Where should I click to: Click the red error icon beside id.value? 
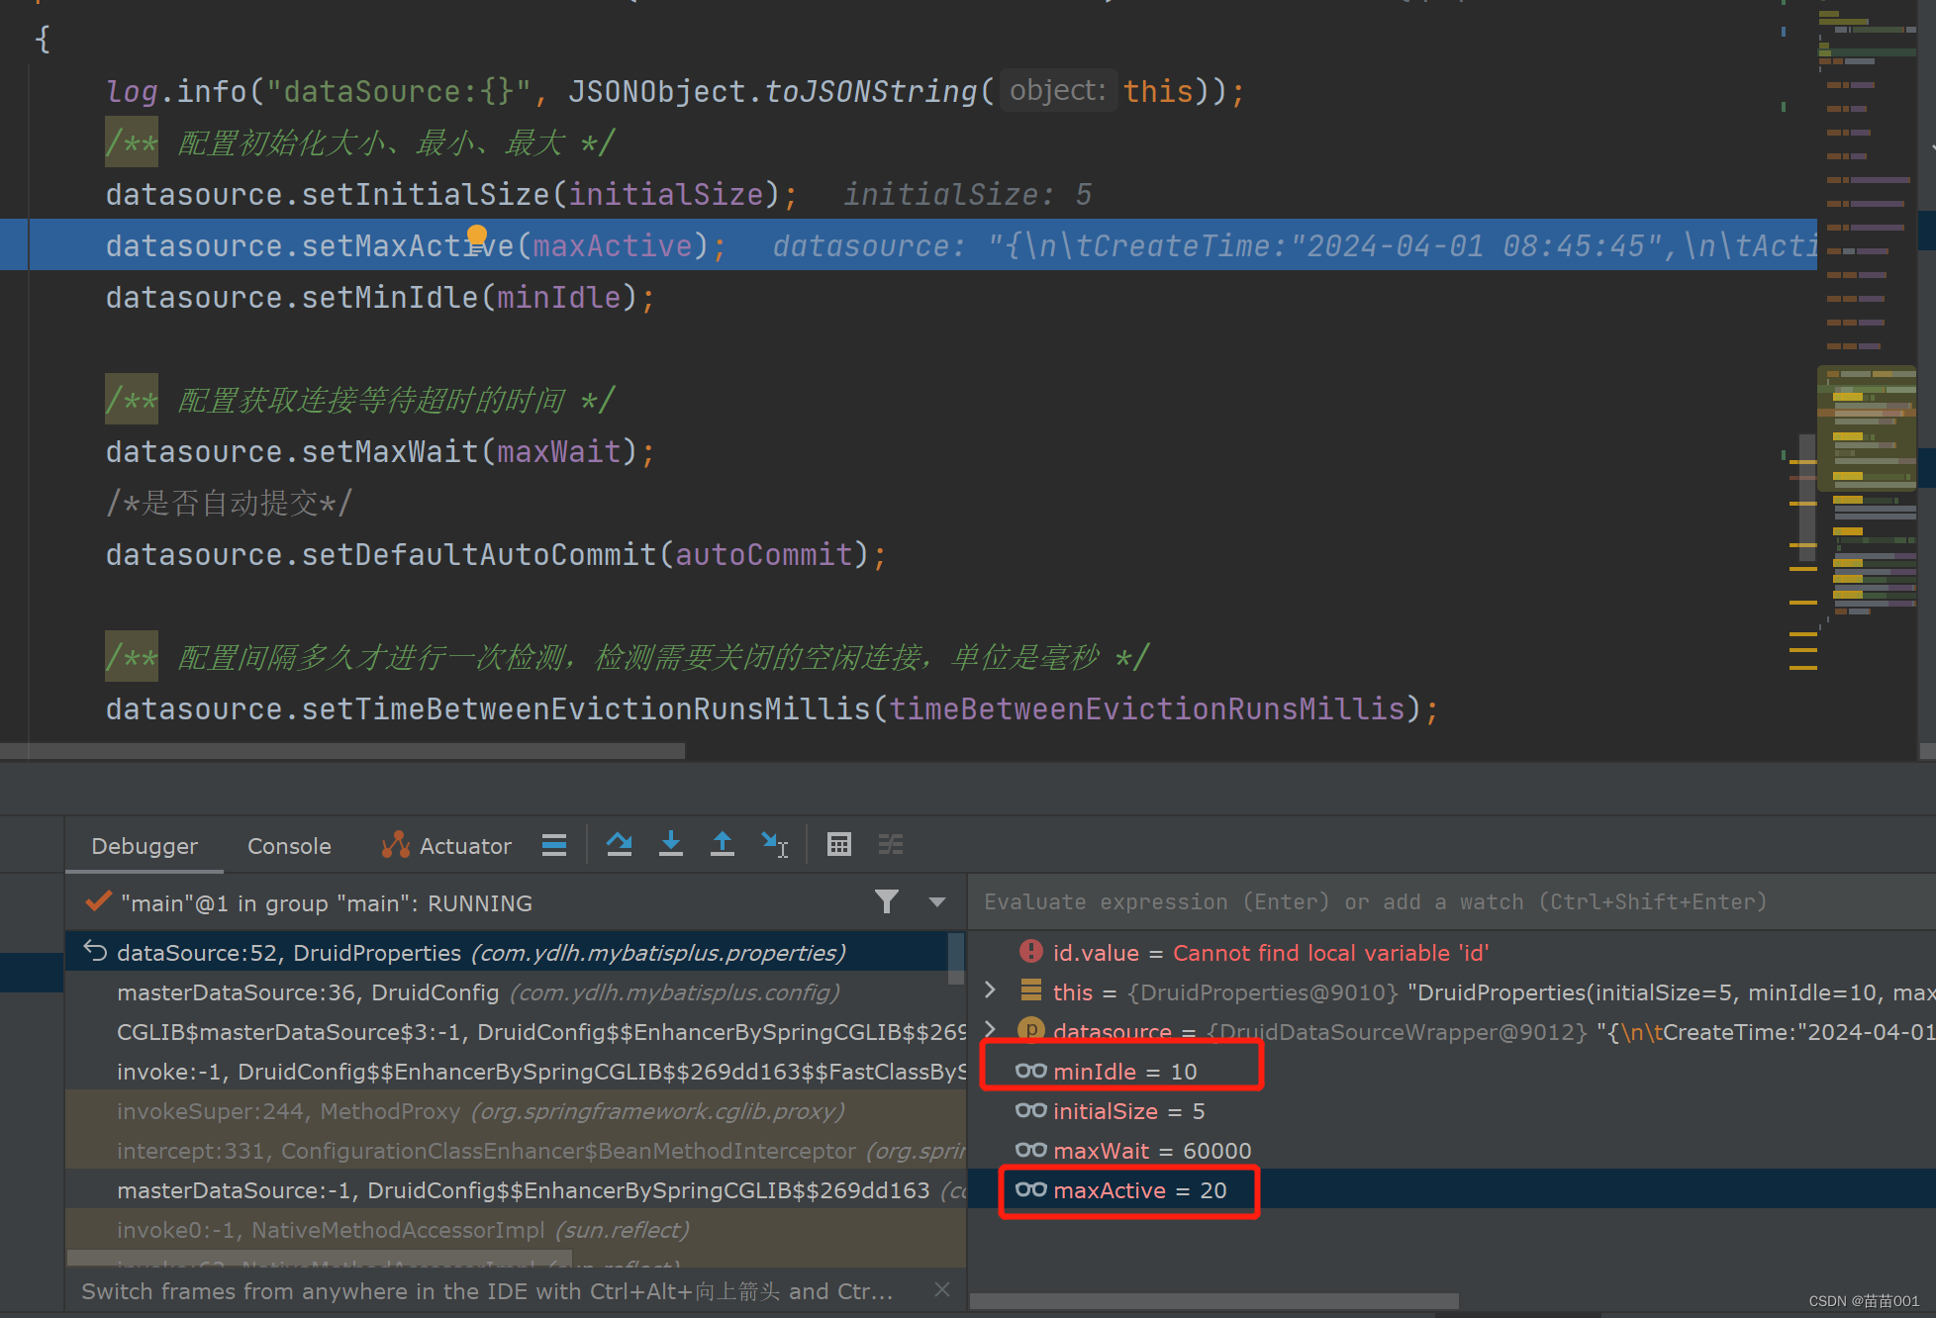(x=1030, y=952)
